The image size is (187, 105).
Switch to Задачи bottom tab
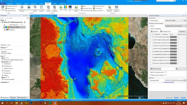[x=13, y=98]
